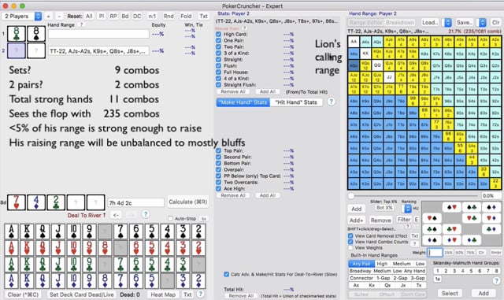The height and width of the screenshot is (300, 504).
Task: Click the Calculate button
Action: tap(188, 202)
